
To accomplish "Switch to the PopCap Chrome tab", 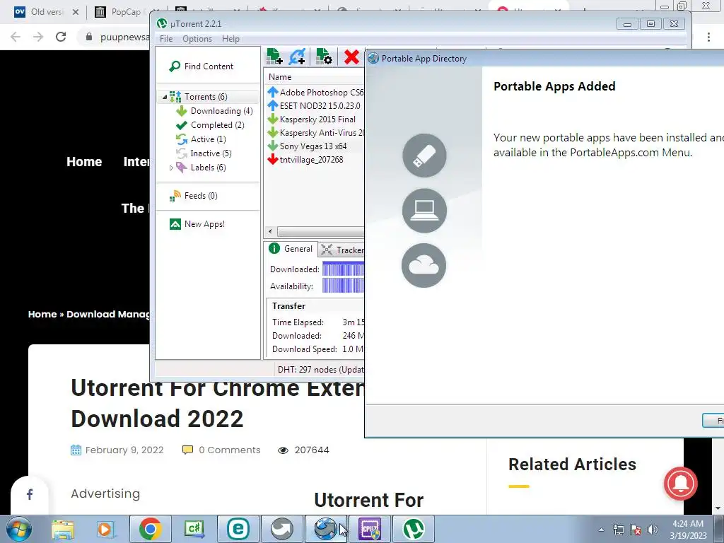I will pyautogui.click(x=126, y=12).
